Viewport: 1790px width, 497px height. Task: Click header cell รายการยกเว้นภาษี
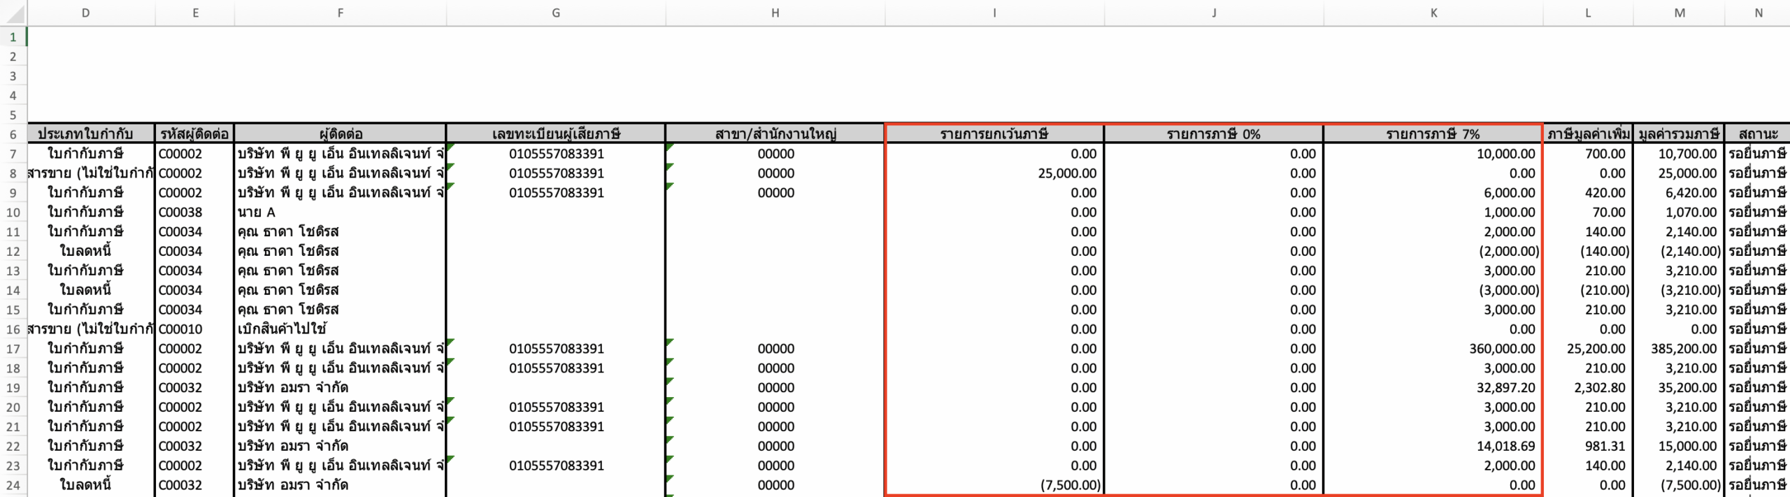(994, 134)
